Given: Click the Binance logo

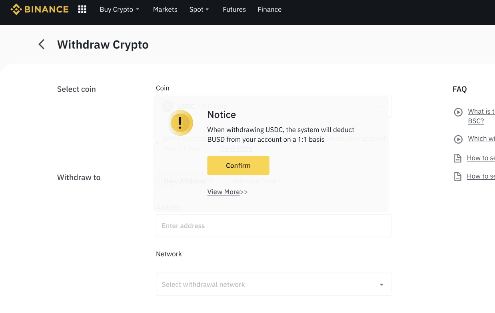Looking at the screenshot, I should coord(40,9).
